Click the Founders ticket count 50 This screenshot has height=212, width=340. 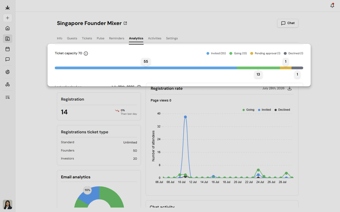click(x=135, y=151)
